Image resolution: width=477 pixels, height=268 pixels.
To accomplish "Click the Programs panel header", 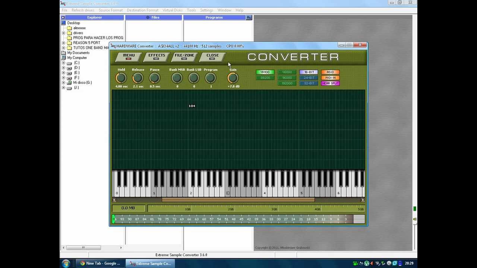I will [214, 17].
